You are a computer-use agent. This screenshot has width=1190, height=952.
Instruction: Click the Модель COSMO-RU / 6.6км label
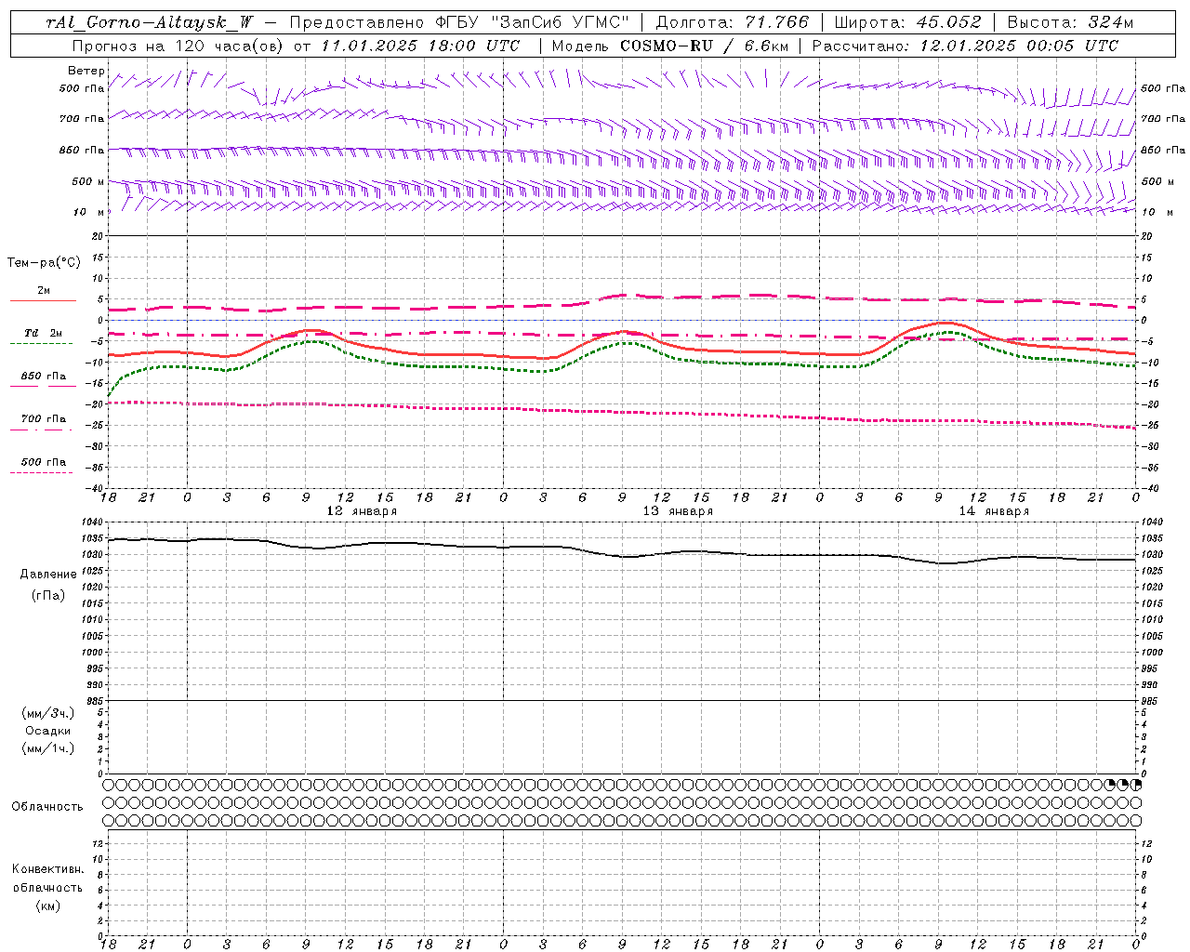pos(670,46)
